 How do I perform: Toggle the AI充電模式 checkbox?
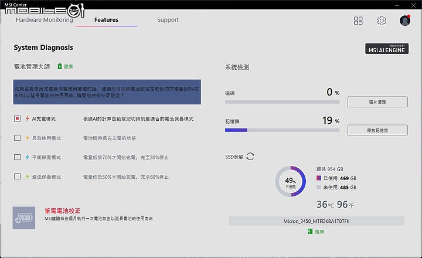pos(17,118)
